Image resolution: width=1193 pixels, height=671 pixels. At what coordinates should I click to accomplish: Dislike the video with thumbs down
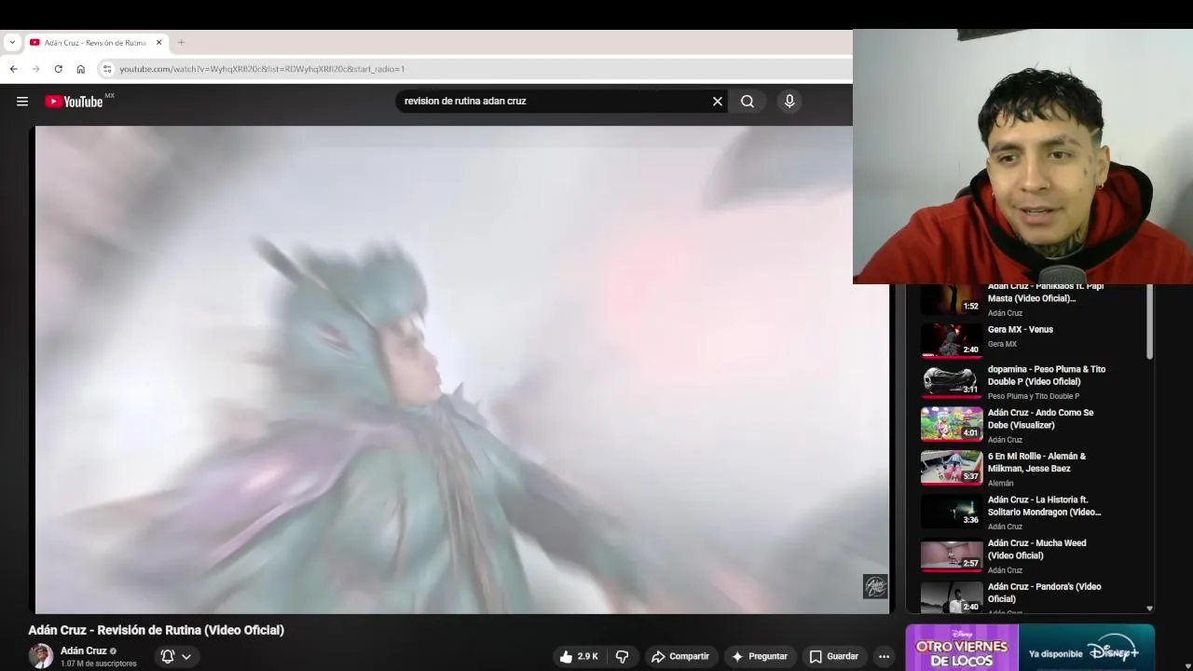[x=622, y=656]
